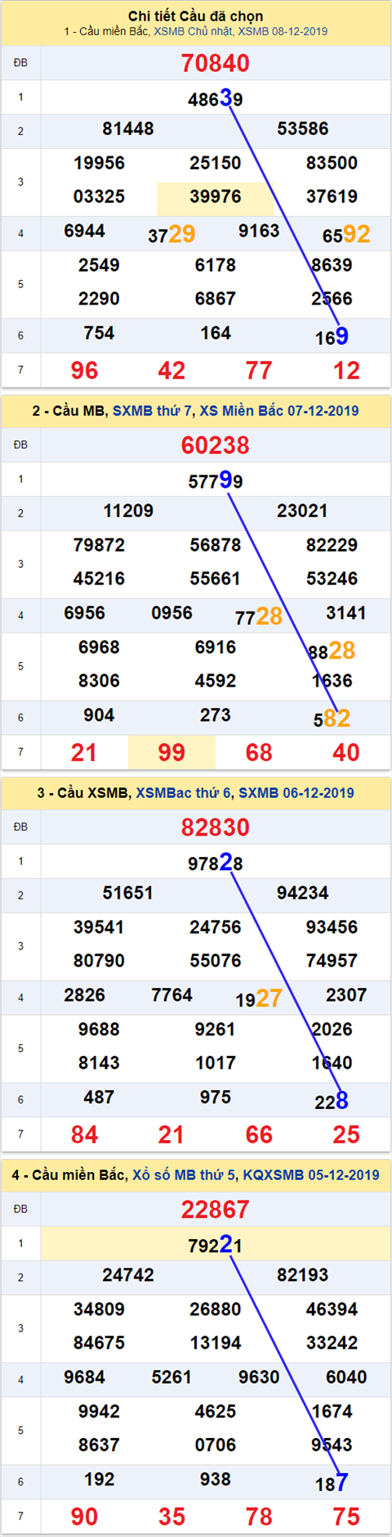Open the XSMB 08-12-2019 link
This screenshot has width=392, height=1537.
(283, 31)
